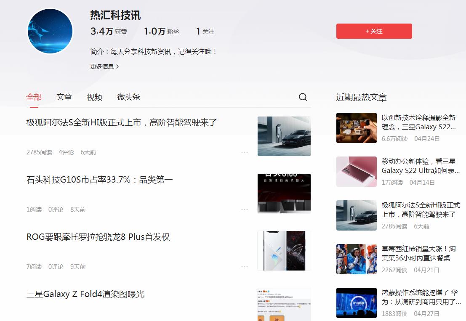This screenshot has height=321, width=466.
Task: Switch to the 视频 tab
Action: 95,97
